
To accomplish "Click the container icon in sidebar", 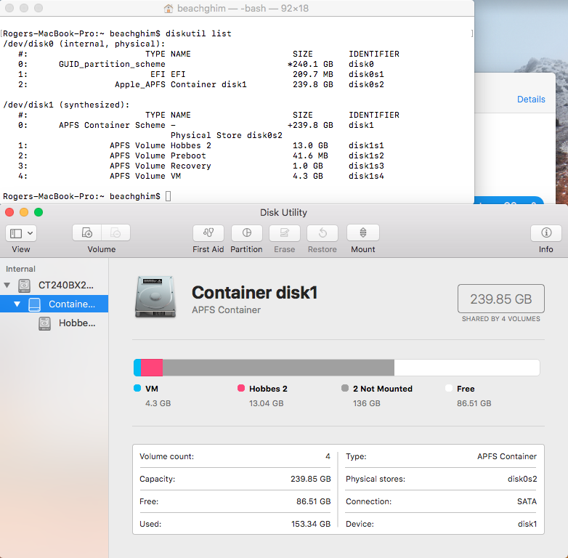I will coord(34,304).
